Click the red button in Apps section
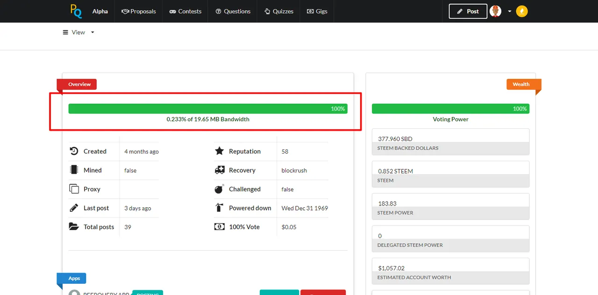 point(323,293)
